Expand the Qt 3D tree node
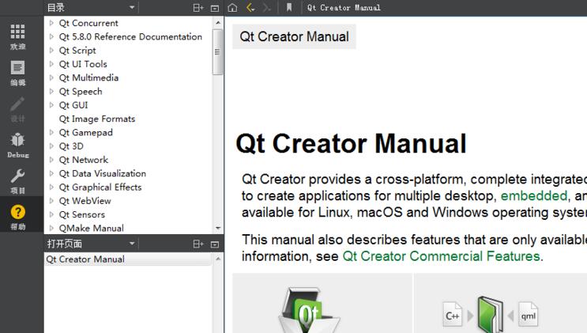 tap(51, 146)
